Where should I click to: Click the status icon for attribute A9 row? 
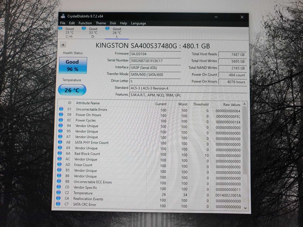[x=60, y=148]
